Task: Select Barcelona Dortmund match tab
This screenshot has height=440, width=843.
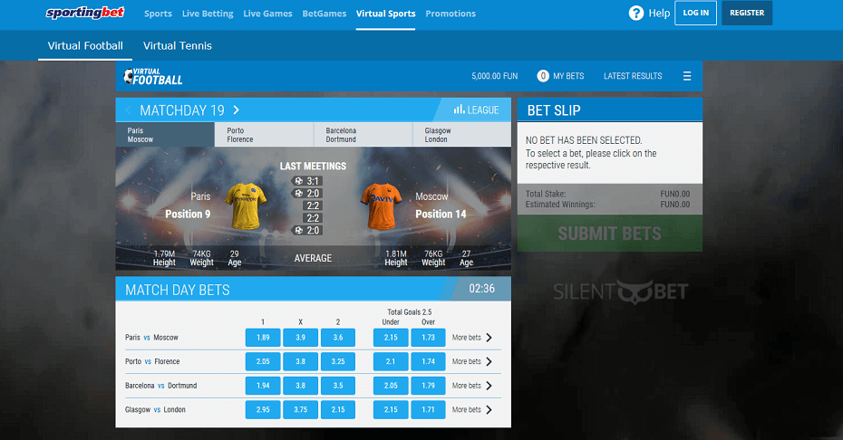Action: [363, 135]
